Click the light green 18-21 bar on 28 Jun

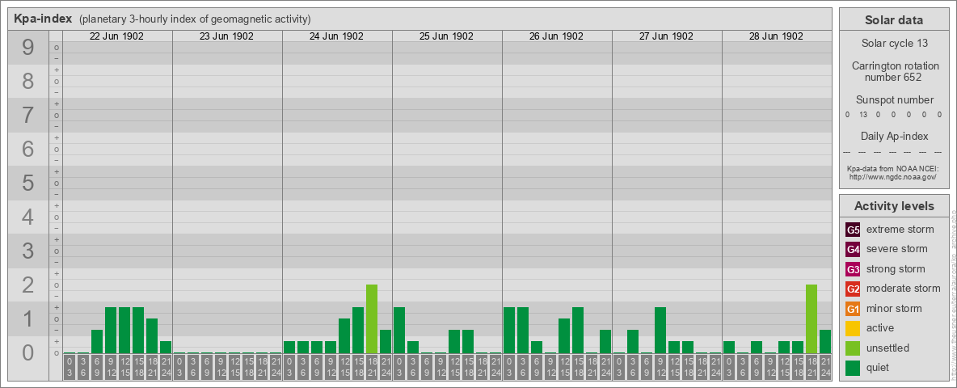tap(812, 319)
